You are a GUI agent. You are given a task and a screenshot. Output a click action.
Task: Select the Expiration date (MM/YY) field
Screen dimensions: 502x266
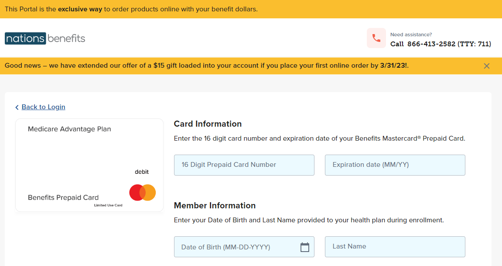click(x=395, y=165)
